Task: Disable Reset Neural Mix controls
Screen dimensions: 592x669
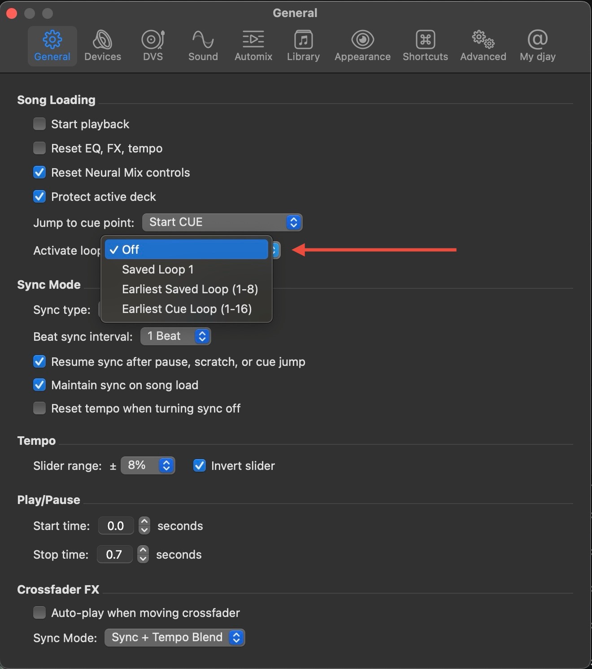Action: coord(39,172)
